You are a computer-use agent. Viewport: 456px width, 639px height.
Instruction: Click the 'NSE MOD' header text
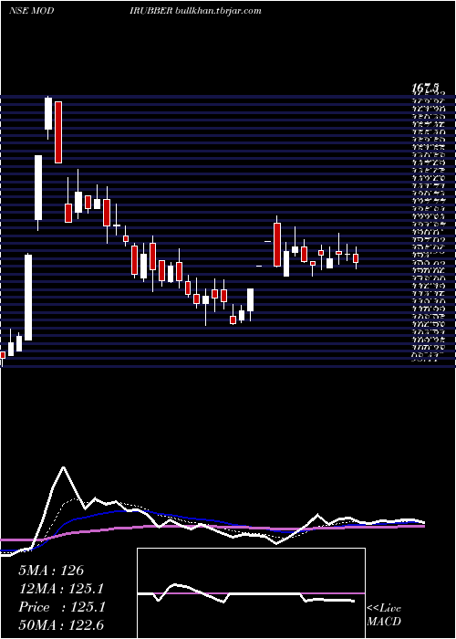[x=31, y=11]
